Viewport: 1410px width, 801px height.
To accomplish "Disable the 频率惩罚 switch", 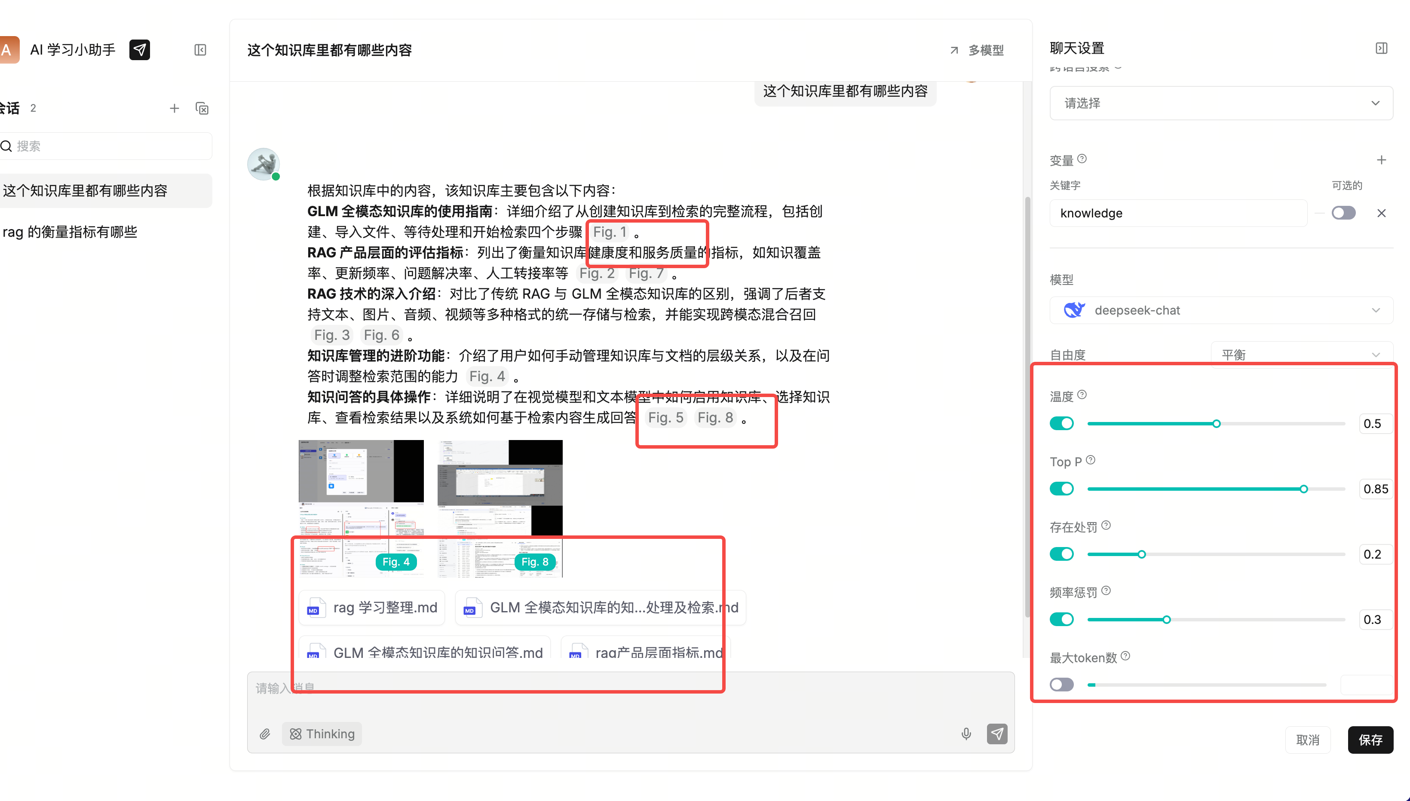I will coord(1062,620).
